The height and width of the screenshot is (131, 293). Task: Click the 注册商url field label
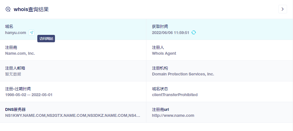[x=160, y=109]
